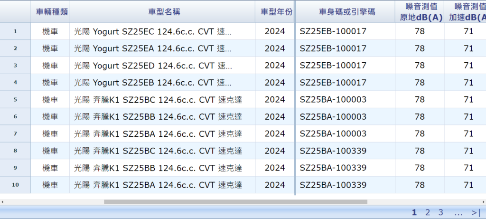The image size is (486, 219).
Task: Sort by 車輛種類 column header
Action: [x=50, y=12]
